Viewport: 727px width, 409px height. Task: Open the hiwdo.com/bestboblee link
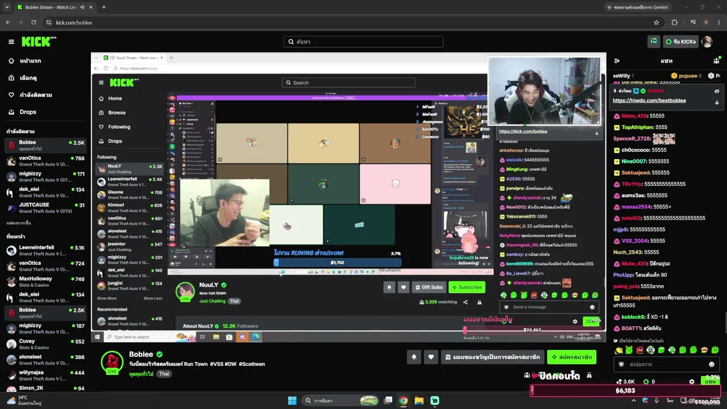coord(649,101)
